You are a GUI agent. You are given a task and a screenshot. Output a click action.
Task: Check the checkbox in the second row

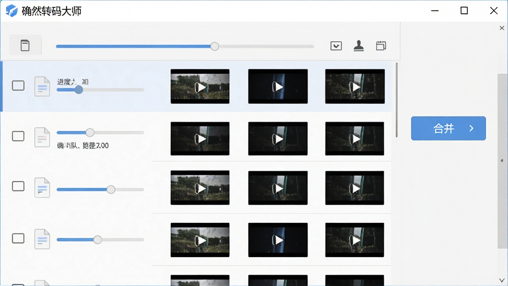(x=18, y=136)
